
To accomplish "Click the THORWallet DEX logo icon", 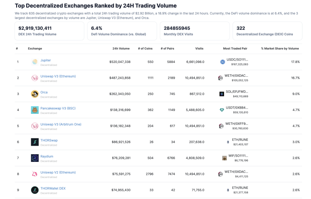I will point(34,190).
